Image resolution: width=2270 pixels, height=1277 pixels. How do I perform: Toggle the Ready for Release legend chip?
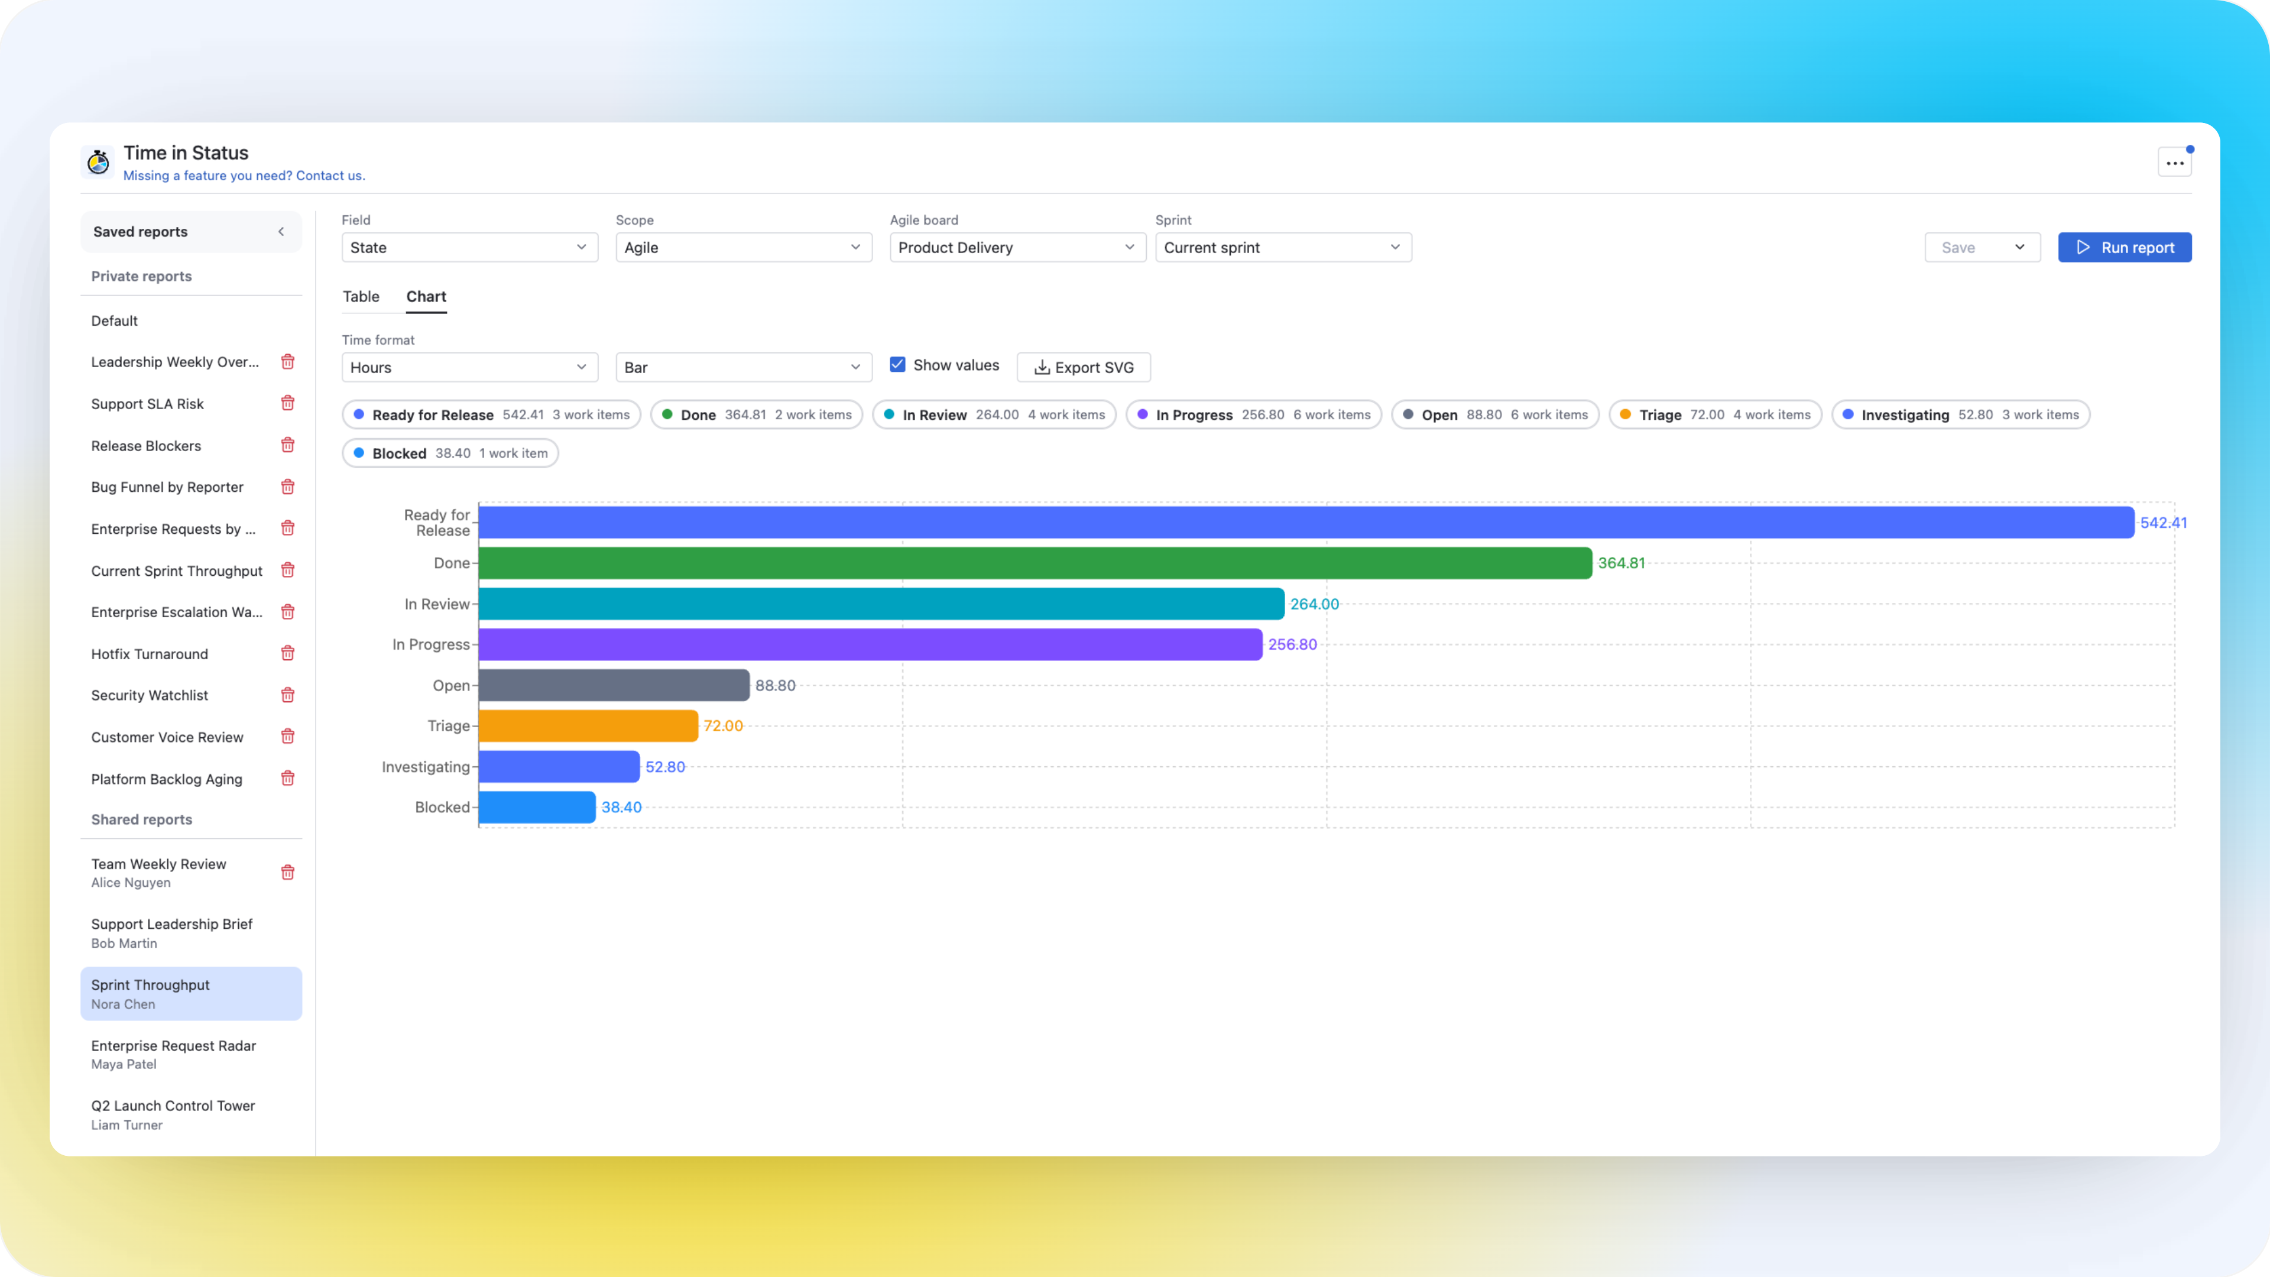[x=491, y=415]
